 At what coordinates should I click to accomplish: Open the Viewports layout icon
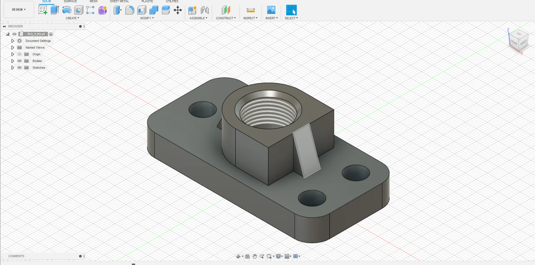pos(296,256)
